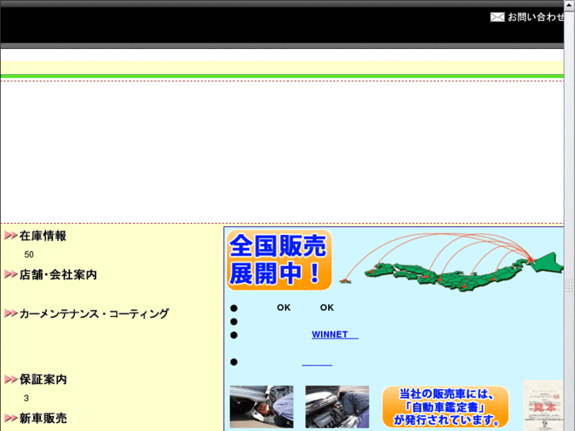Screen dimensions: 575x431
Task: Open カーメンテナンス・コーティング menu item
Action: [94, 314]
